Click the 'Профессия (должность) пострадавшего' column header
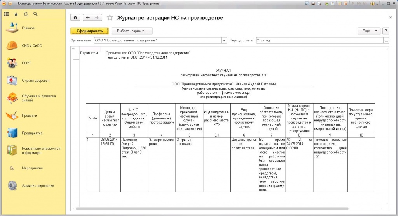The width and height of the screenshot is (398, 216). (162, 118)
